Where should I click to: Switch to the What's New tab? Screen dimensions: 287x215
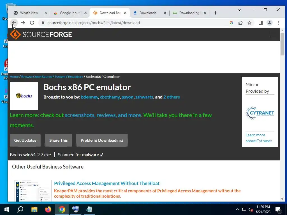[29, 13]
